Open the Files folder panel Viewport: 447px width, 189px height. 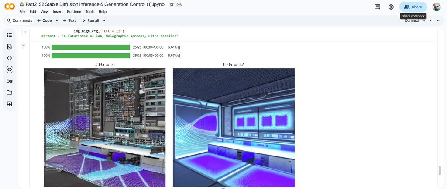9,93
